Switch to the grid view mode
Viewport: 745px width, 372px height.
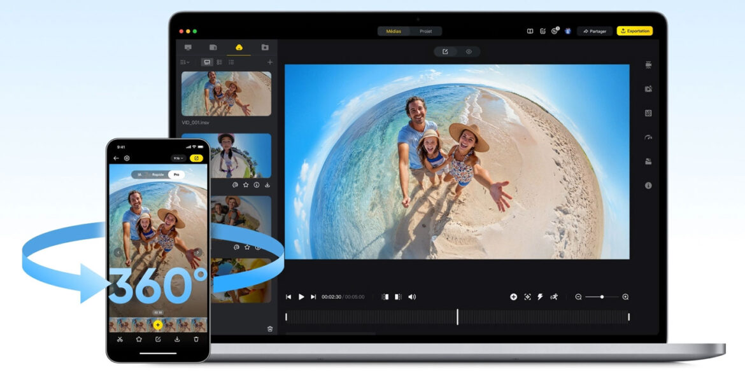click(x=219, y=62)
